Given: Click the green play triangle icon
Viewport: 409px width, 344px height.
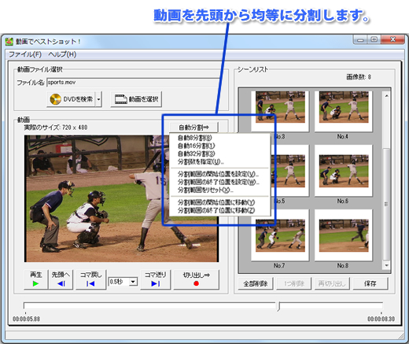Looking at the screenshot, I should click(36, 283).
